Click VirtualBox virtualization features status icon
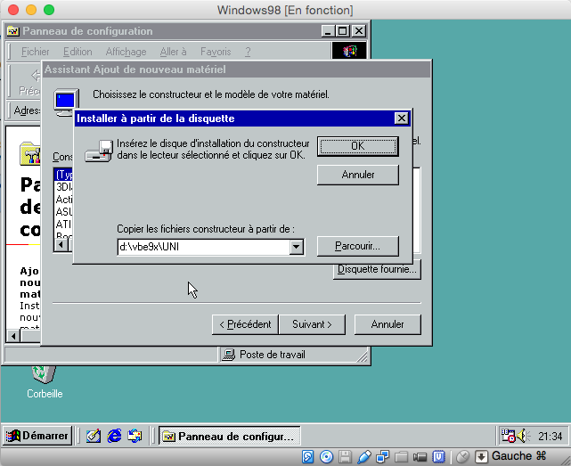The image size is (571, 466). tap(439, 456)
